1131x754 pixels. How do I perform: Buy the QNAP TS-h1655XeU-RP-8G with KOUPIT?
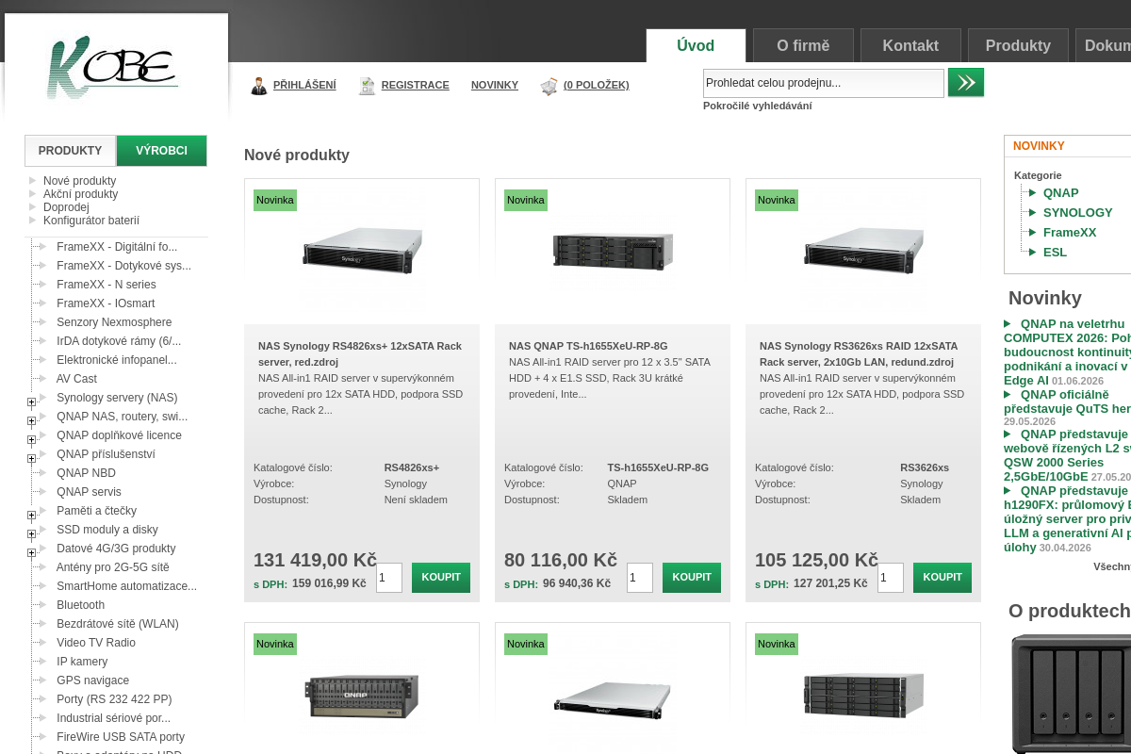692,578
